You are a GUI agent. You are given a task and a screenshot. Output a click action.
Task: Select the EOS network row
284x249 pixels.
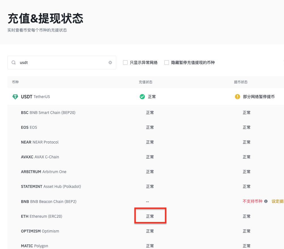146,127
